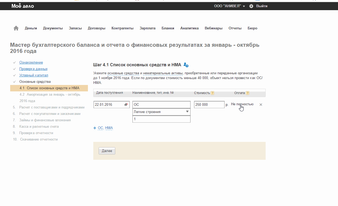Screen dimensions: 338x206
Task: Show the hint icon next to Стоимость
Action: pos(212,93)
